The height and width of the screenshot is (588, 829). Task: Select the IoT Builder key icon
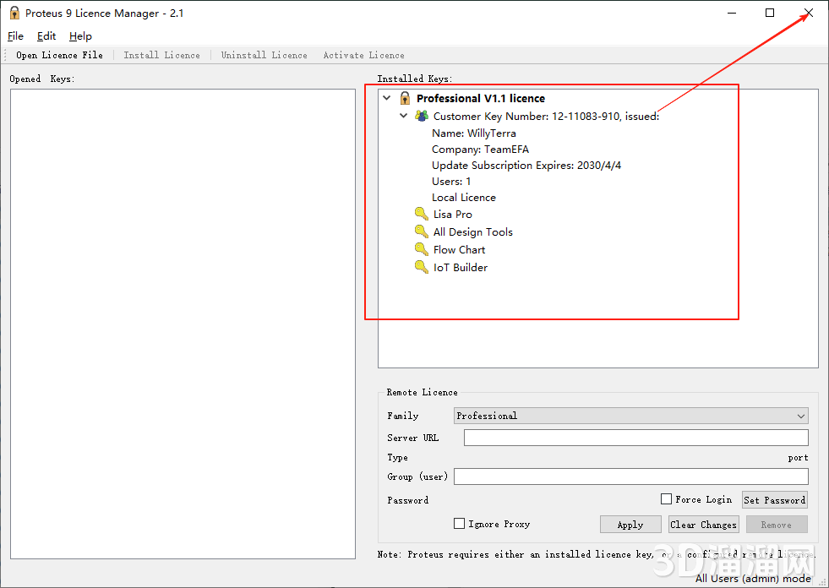tap(422, 267)
